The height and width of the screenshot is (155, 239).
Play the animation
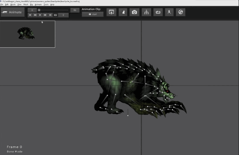click(x=40, y=15)
